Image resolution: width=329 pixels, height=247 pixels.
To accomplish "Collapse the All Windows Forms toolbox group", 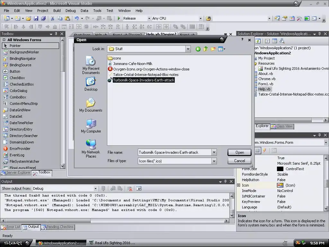I will [x=4, y=40].
